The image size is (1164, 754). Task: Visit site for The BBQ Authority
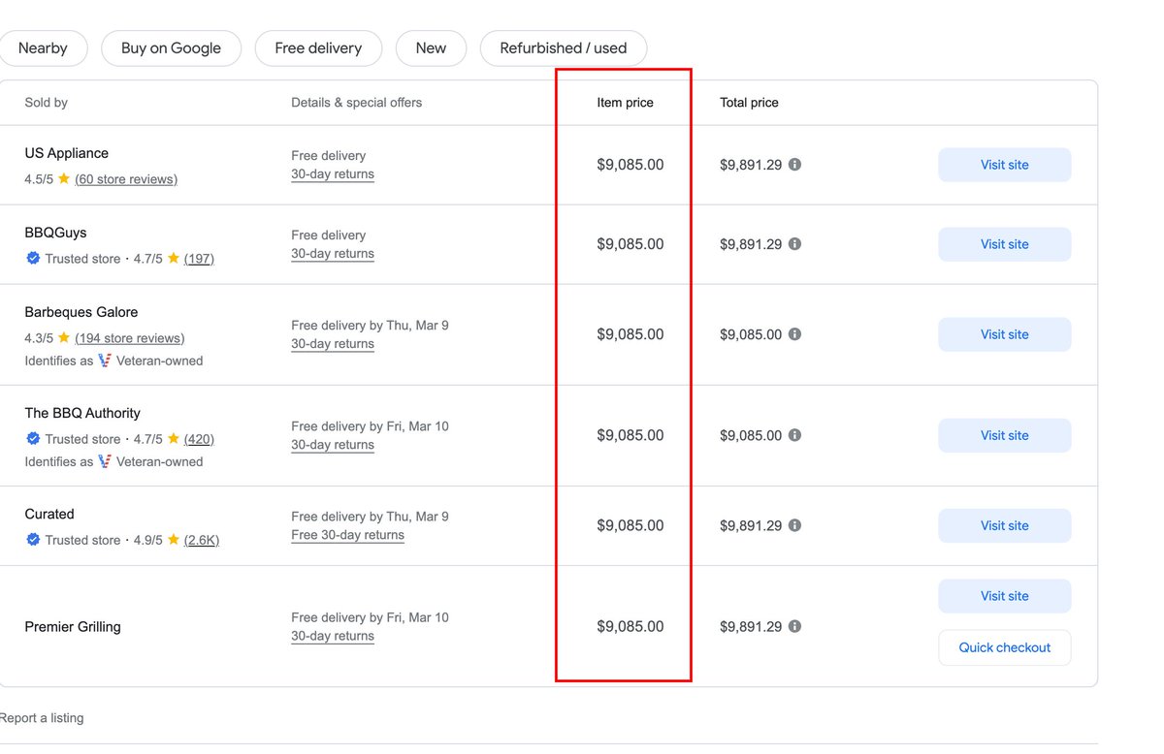[x=1004, y=435]
